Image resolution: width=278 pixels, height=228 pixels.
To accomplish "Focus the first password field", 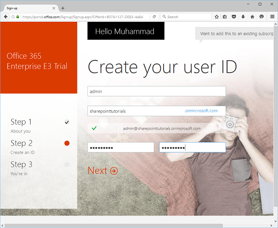I will click(120, 147).
